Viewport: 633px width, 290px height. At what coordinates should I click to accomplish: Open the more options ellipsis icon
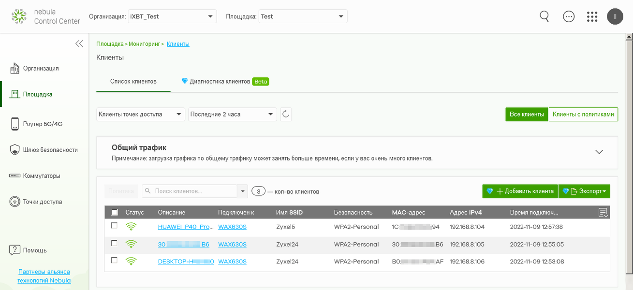569,16
